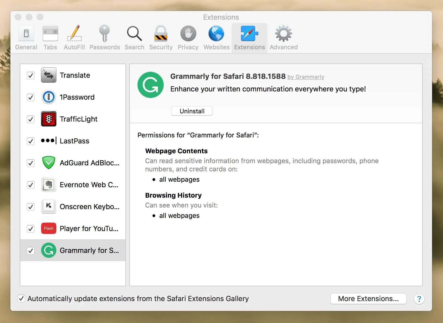Open the Passwords key icon

pos(104,33)
